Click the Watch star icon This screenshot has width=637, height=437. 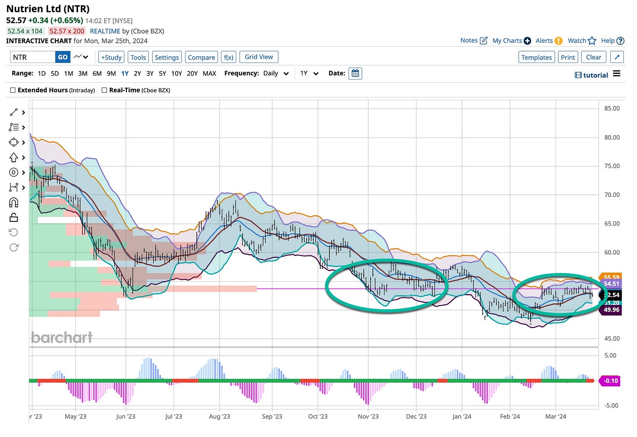point(592,41)
